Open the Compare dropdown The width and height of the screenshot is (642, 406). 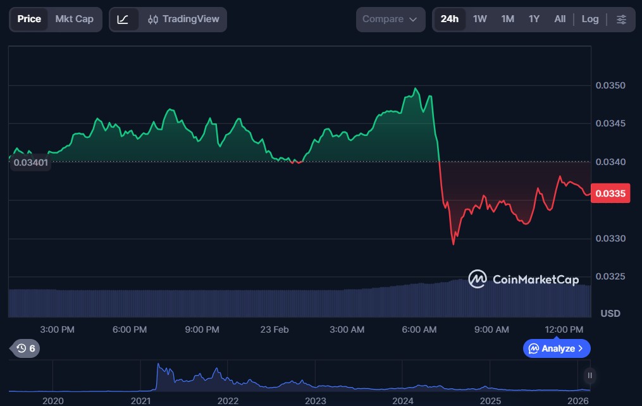[x=390, y=20]
